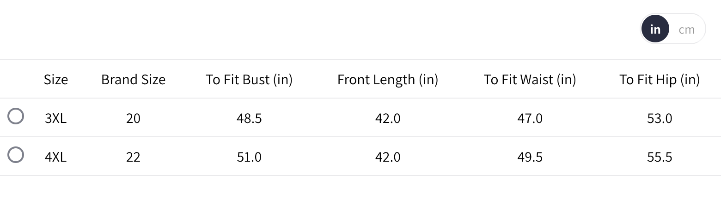Switch units to centimeters (cm)

coord(686,29)
